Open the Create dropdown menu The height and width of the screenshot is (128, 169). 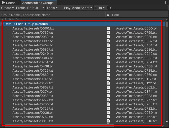coord(7,8)
